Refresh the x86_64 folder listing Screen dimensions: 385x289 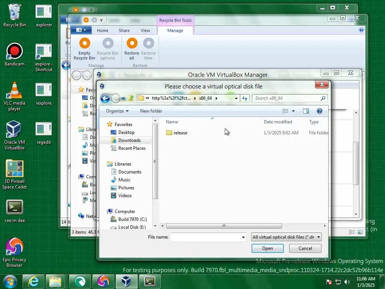tap(245, 98)
